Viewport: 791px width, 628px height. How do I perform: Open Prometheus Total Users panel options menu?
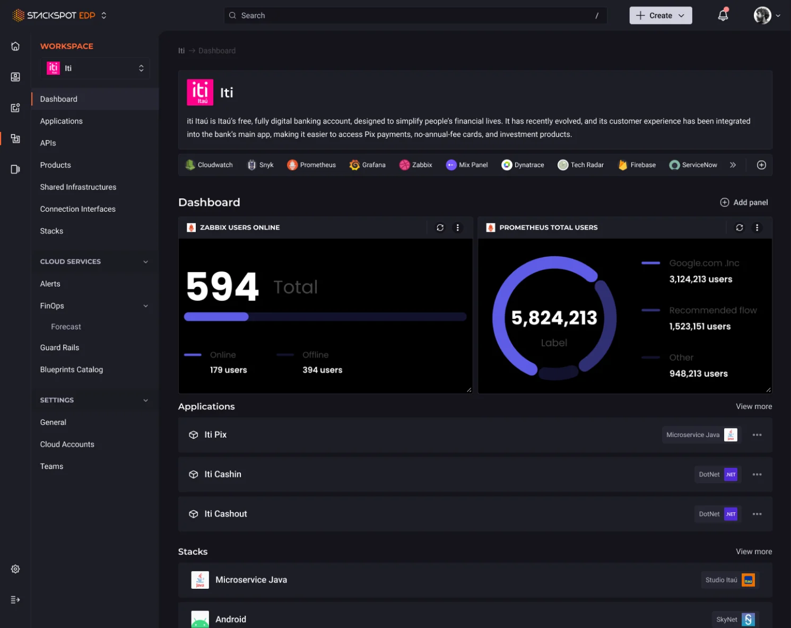pyautogui.click(x=757, y=228)
